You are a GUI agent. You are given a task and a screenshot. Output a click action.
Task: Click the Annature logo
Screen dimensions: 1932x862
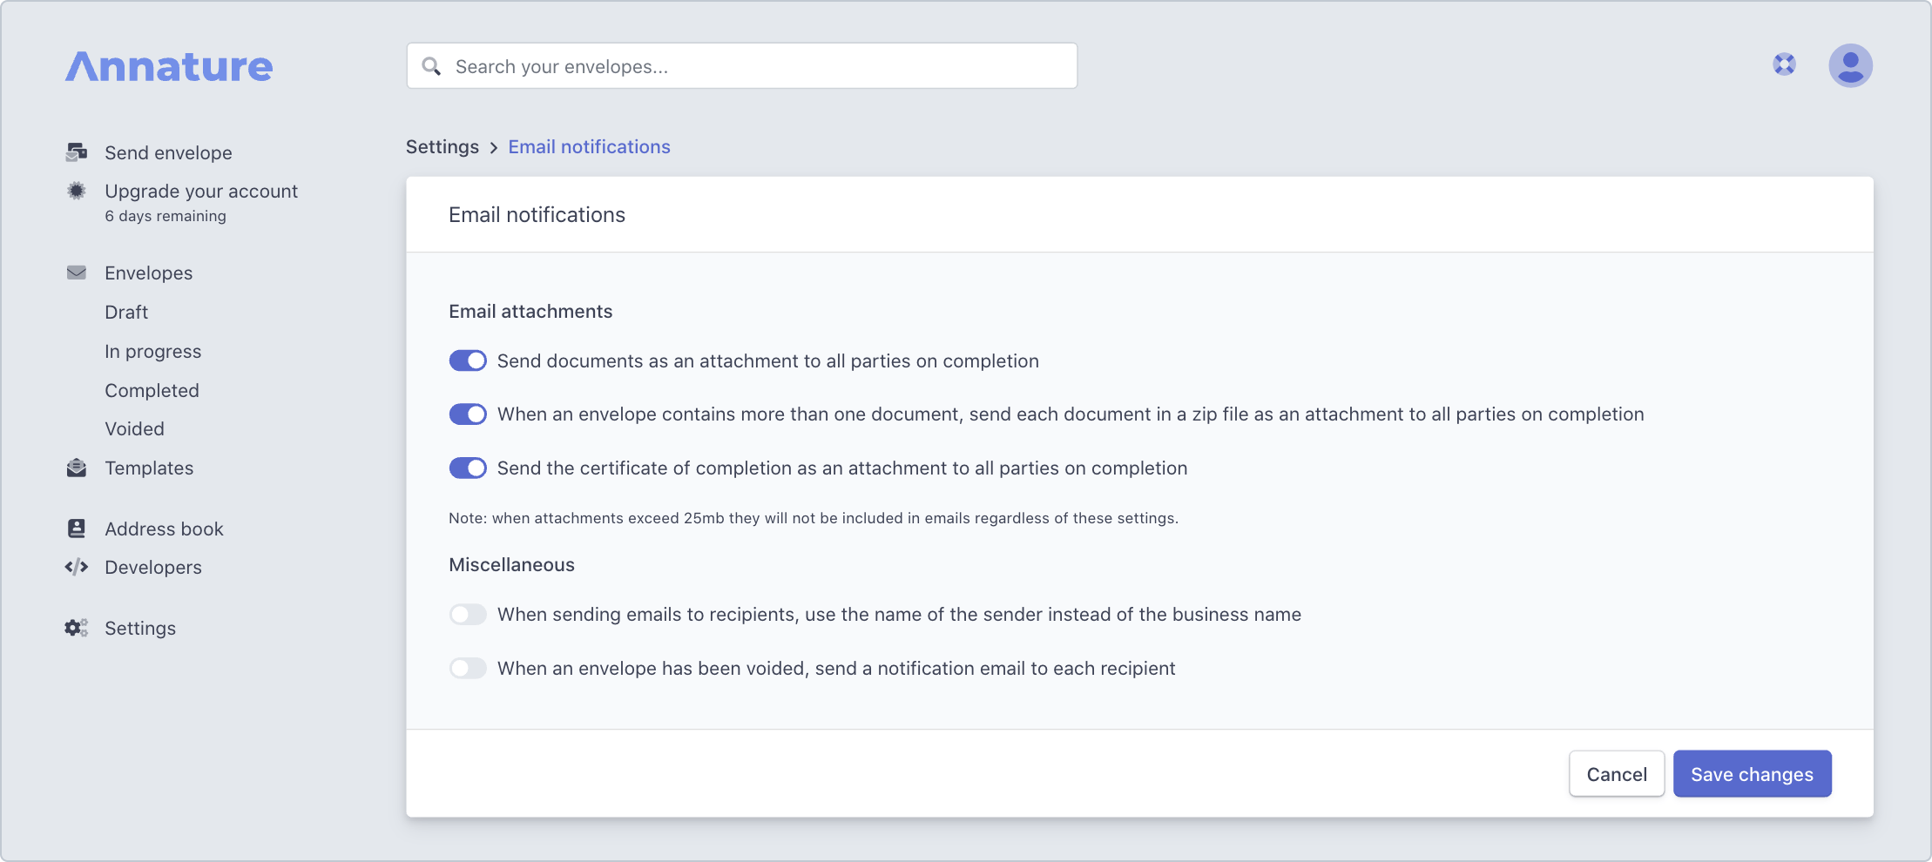coord(168,65)
